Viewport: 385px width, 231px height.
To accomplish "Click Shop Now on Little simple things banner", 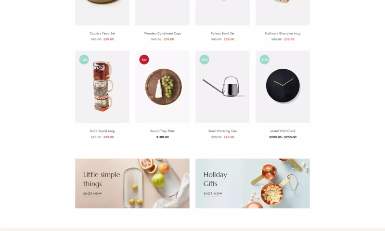I will click(92, 193).
